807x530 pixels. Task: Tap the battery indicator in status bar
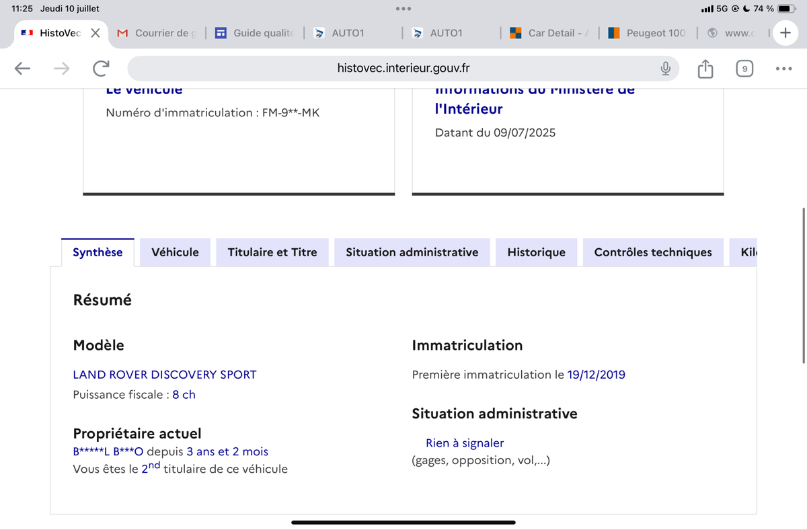(x=787, y=9)
